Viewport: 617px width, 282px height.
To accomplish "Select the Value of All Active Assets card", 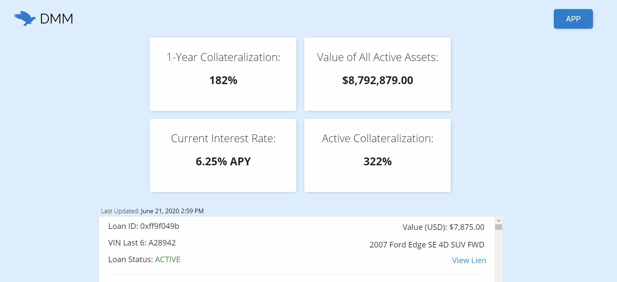I will coord(377,74).
